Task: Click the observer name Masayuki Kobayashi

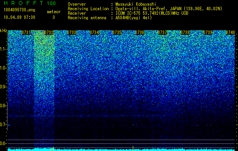Action: point(136,4)
